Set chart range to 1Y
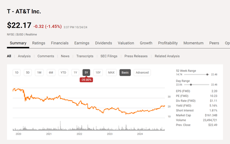This screenshot has height=144, width=230. click(x=75, y=73)
